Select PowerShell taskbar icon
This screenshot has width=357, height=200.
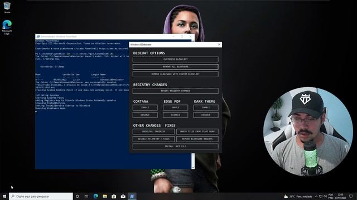[x=132, y=196]
